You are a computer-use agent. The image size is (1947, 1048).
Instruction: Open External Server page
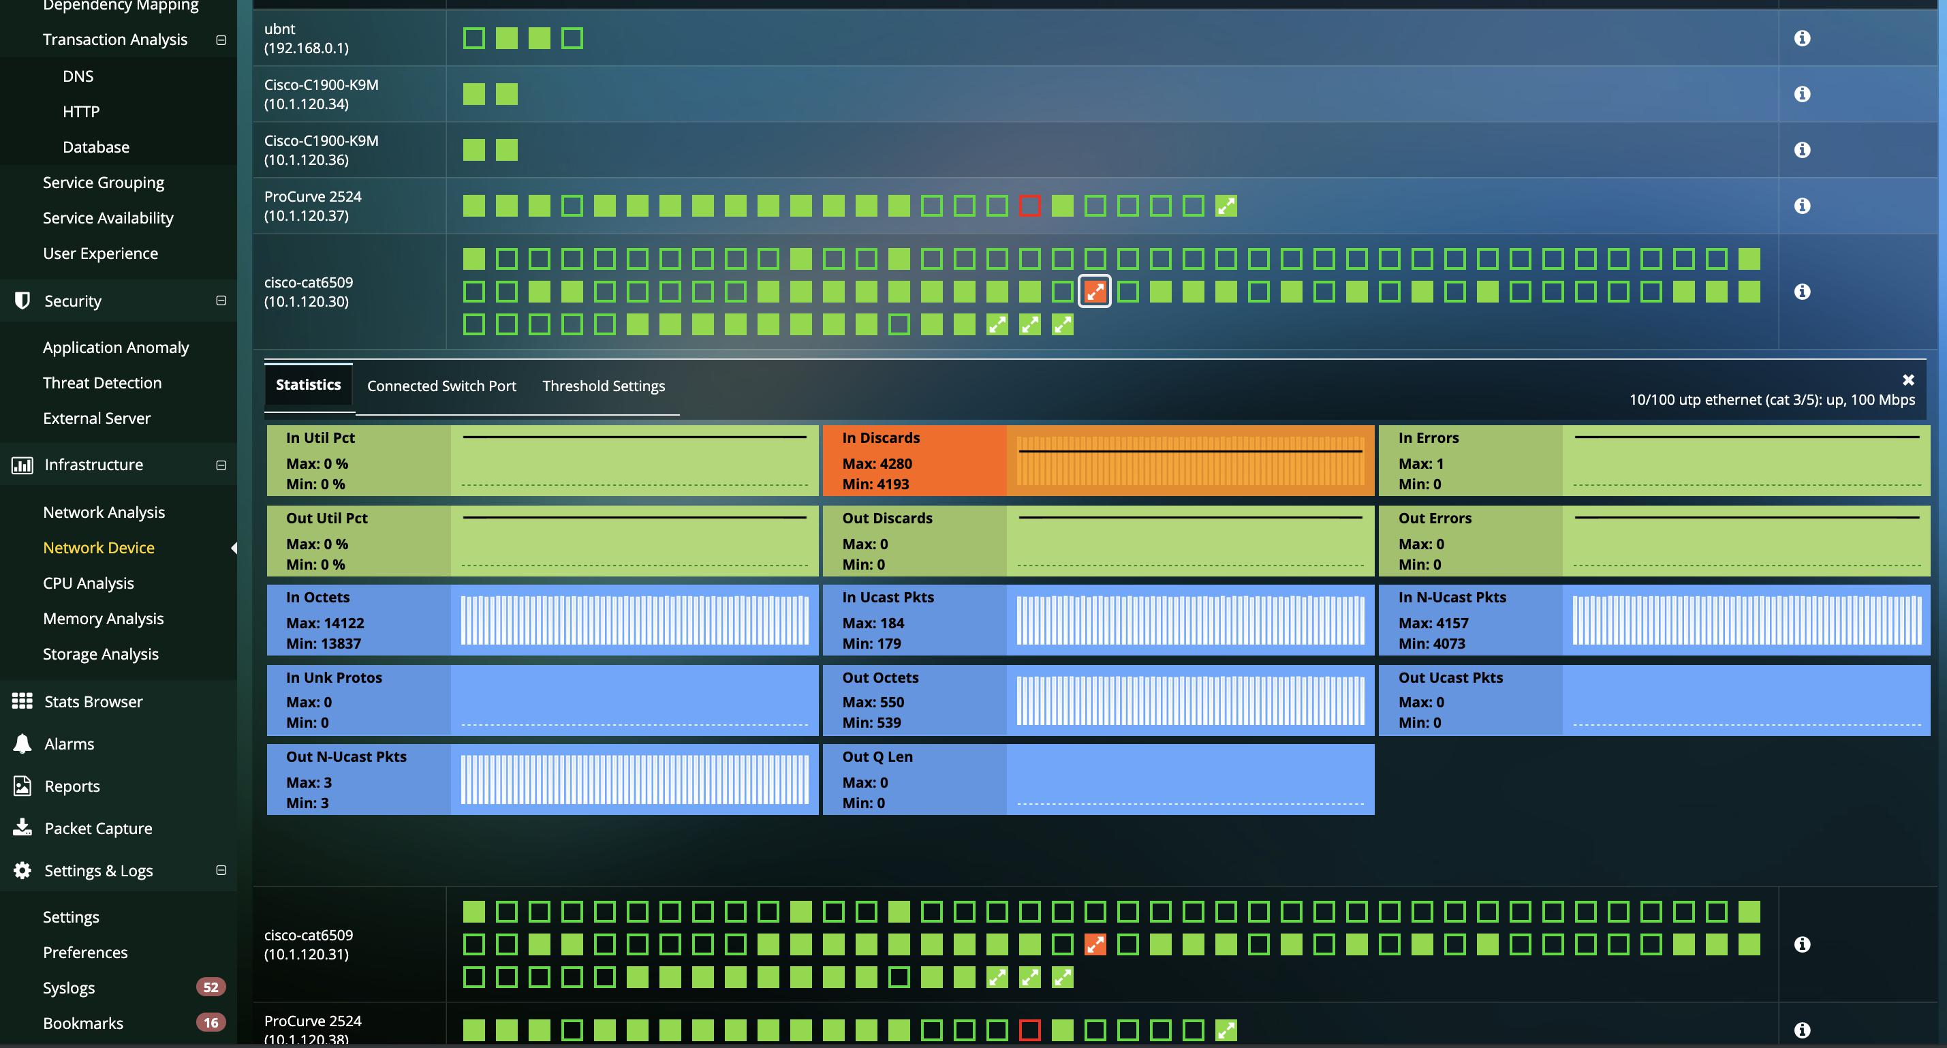[97, 418]
